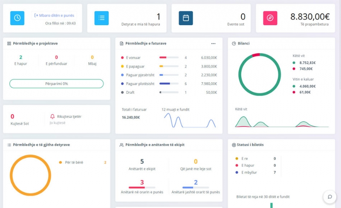Click the pink compass icon tile
The image size is (341, 208).
270,18
